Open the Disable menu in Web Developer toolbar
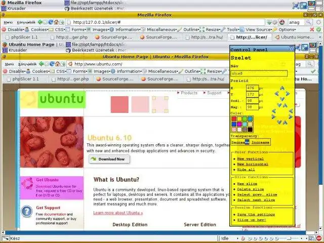The height and width of the screenshot is (243, 324). (x=14, y=29)
